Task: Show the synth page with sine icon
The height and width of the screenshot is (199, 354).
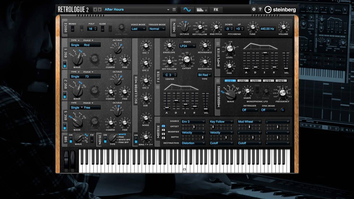Action: click(x=187, y=10)
